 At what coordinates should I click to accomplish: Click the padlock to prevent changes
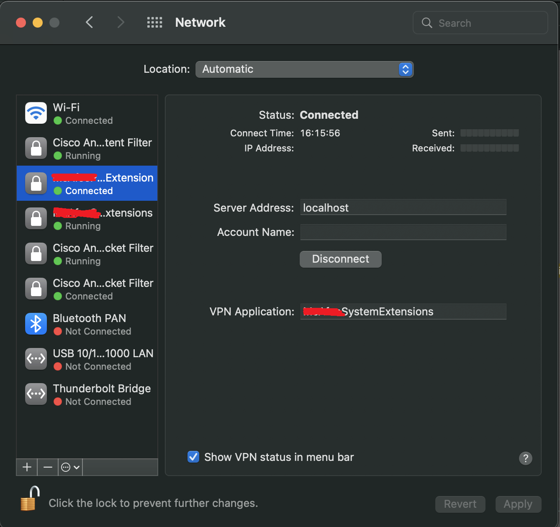click(x=30, y=499)
